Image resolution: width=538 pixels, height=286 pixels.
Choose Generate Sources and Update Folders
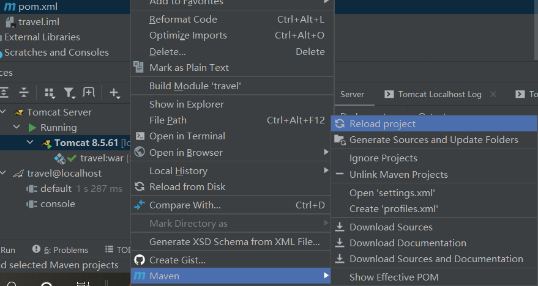(434, 140)
